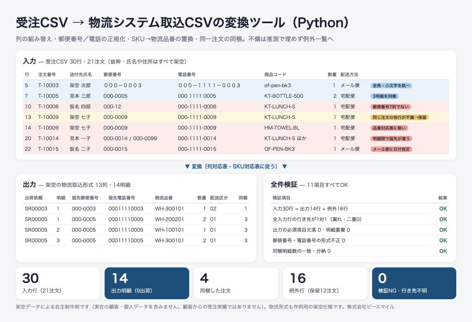472x322 pixels.
Task: Click product code OF-PEN-BK3 in uppercase
Action: point(280,149)
